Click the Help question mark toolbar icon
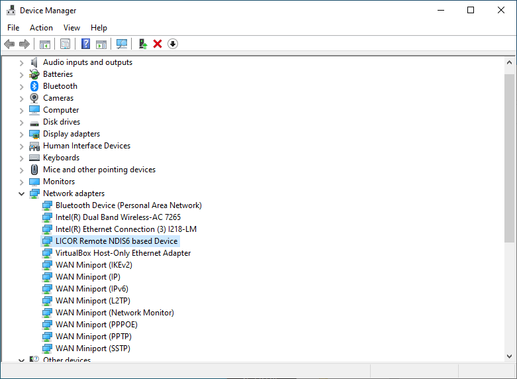The image size is (517, 379). coord(85,44)
